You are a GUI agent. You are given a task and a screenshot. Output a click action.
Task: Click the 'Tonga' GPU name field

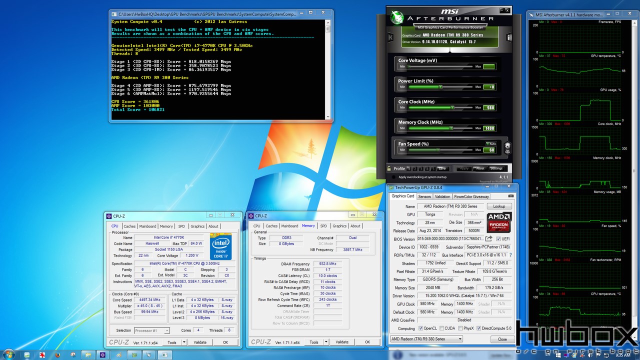point(430,214)
